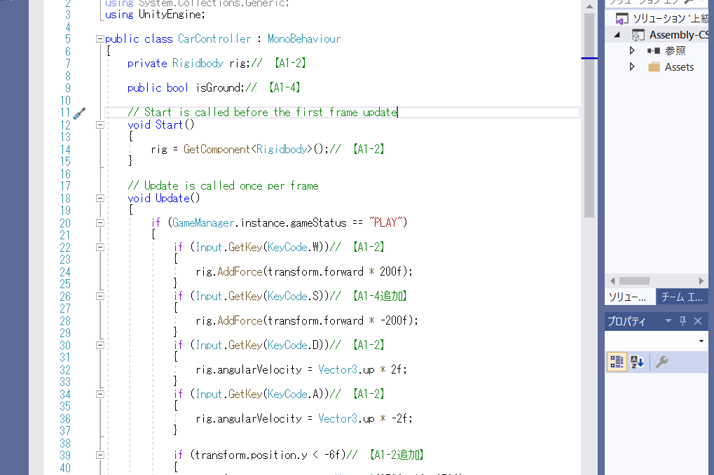Screen dimensions: 714x475
Task: Select the Assembly-CSharp project icon
Action: [x=638, y=35]
